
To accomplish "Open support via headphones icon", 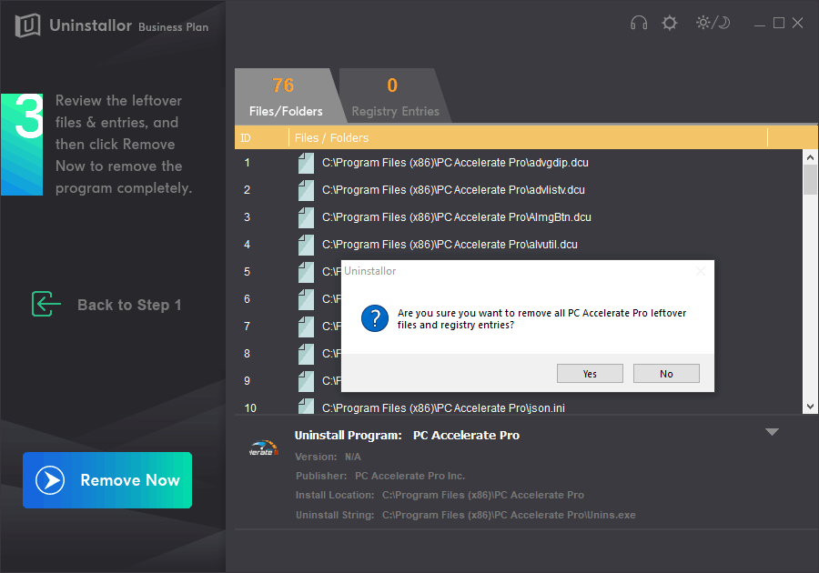I will pyautogui.click(x=639, y=23).
